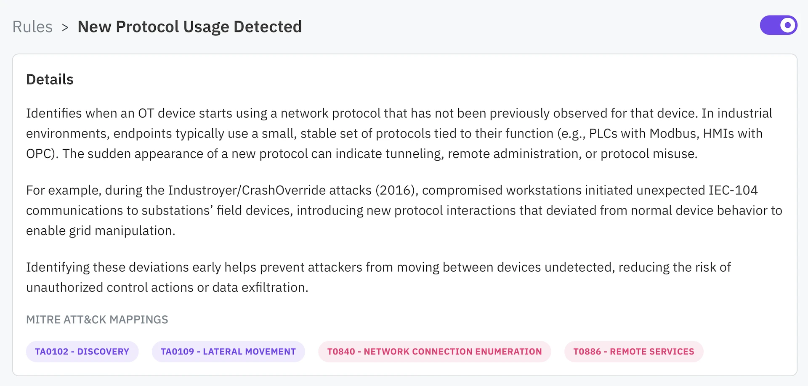
Task: Click the paragraph starting 'Identifying these deviations early'
Action: [378, 277]
